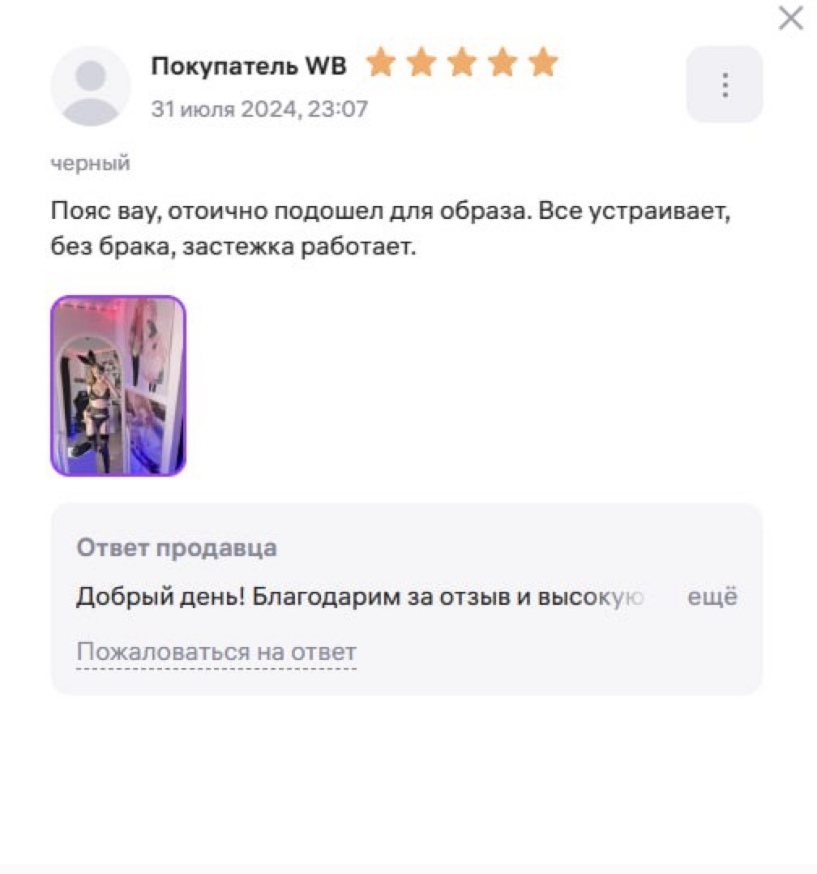
Task: Expand the seller reply with "ещё"
Action: [x=712, y=597]
